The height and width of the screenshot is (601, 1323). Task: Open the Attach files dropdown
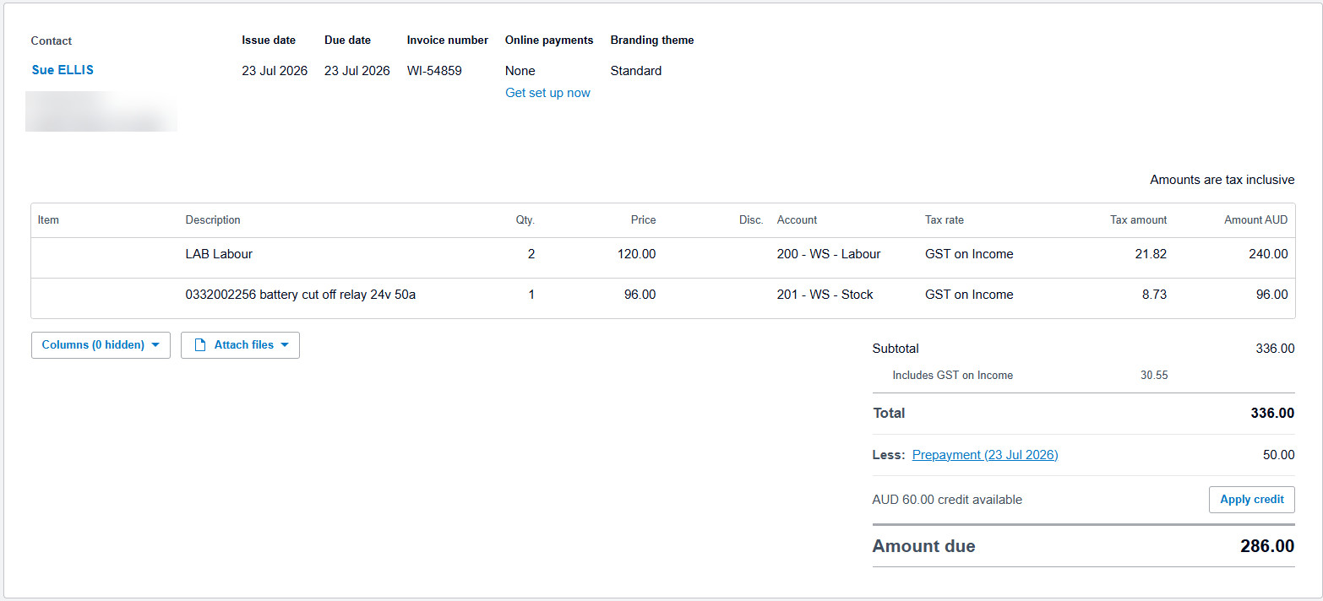pos(240,345)
